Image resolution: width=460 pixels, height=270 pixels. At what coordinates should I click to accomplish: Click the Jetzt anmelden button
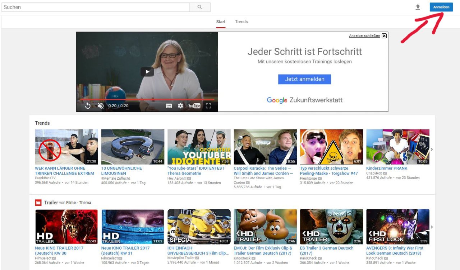point(305,79)
